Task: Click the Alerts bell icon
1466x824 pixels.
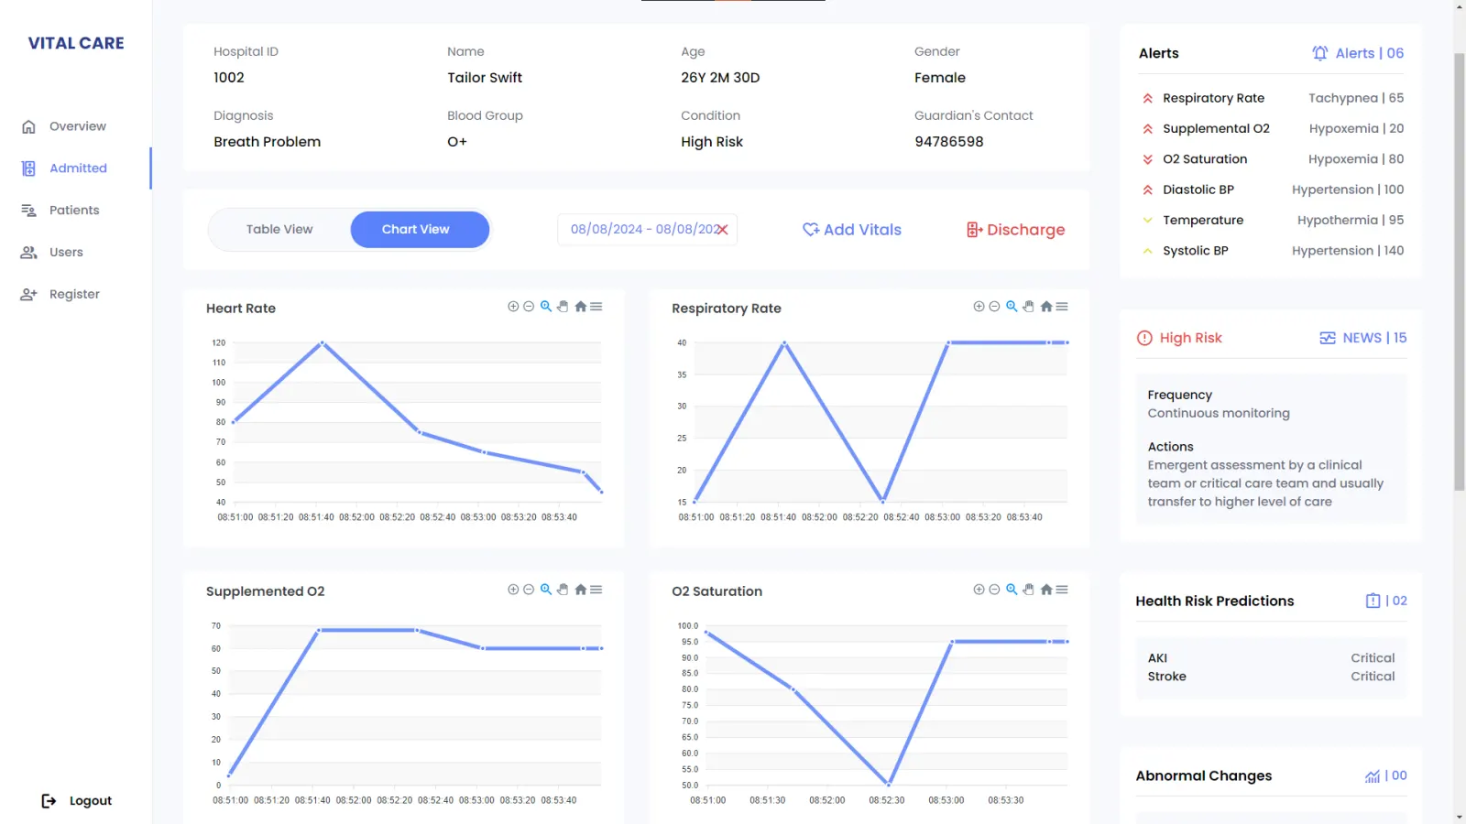Action: 1319,53
